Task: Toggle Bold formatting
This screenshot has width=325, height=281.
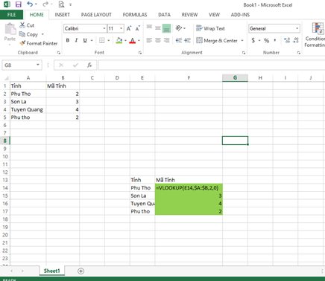Action: pos(68,40)
